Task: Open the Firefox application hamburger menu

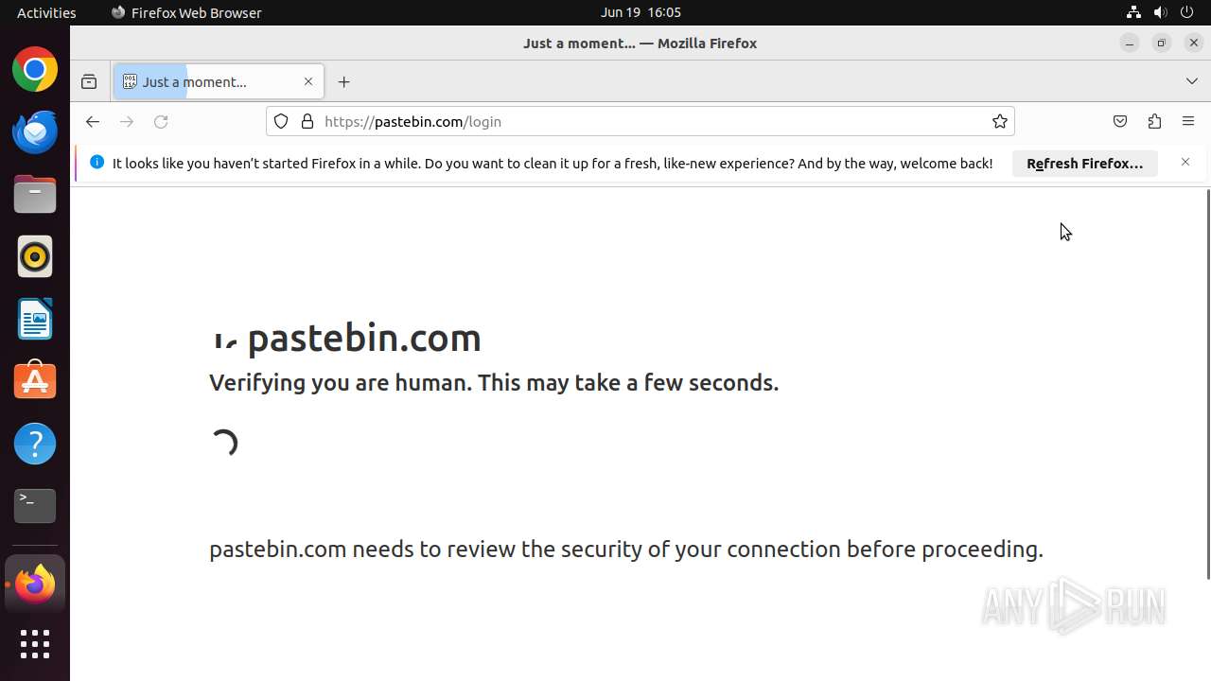Action: tap(1188, 121)
